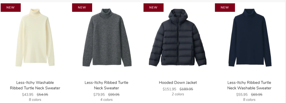Click the 2 colors text under the jacket
Viewport: 286px width, 103px height.
coord(178,94)
